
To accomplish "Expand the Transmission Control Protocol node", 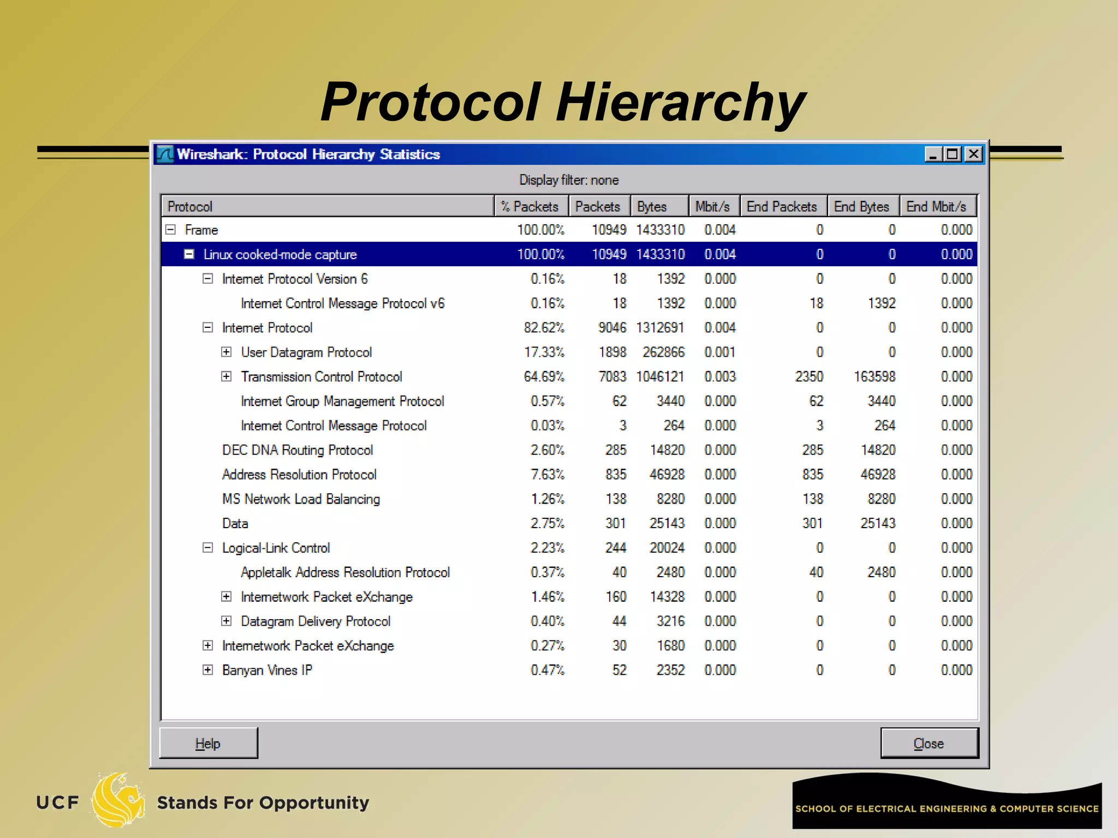I will coord(227,376).
